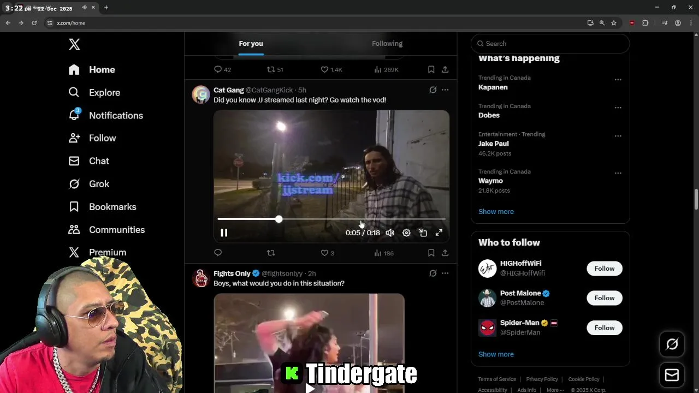This screenshot has width=699, height=393.
Task: Open the browser three-dot menu
Action: tap(691, 23)
